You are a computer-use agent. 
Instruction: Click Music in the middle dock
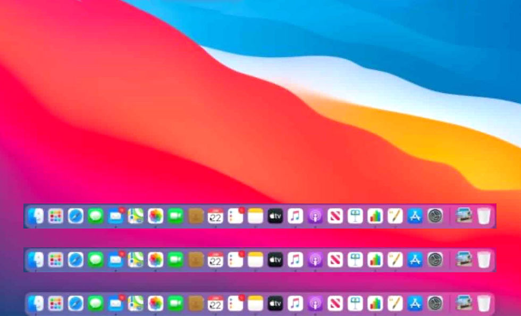[296, 260]
